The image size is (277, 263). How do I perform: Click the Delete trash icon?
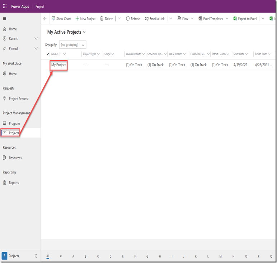tap(106, 19)
